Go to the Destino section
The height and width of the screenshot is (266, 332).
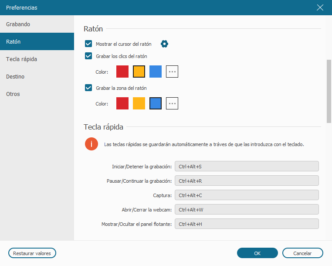pyautogui.click(x=37, y=76)
